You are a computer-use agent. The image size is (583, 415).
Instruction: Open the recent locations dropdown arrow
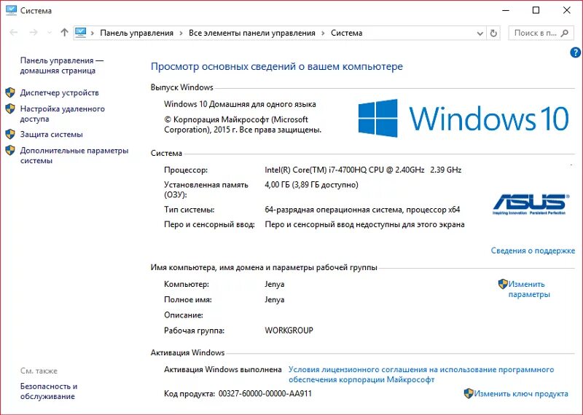50,33
